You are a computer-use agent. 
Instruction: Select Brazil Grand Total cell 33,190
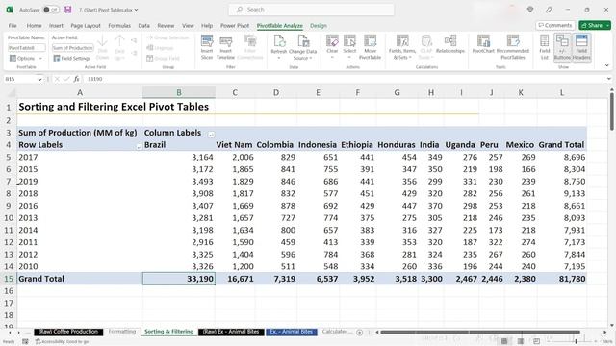[x=179, y=279]
